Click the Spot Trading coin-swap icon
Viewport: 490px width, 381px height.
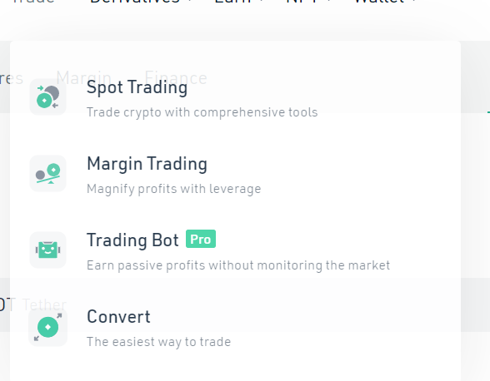click(x=47, y=96)
